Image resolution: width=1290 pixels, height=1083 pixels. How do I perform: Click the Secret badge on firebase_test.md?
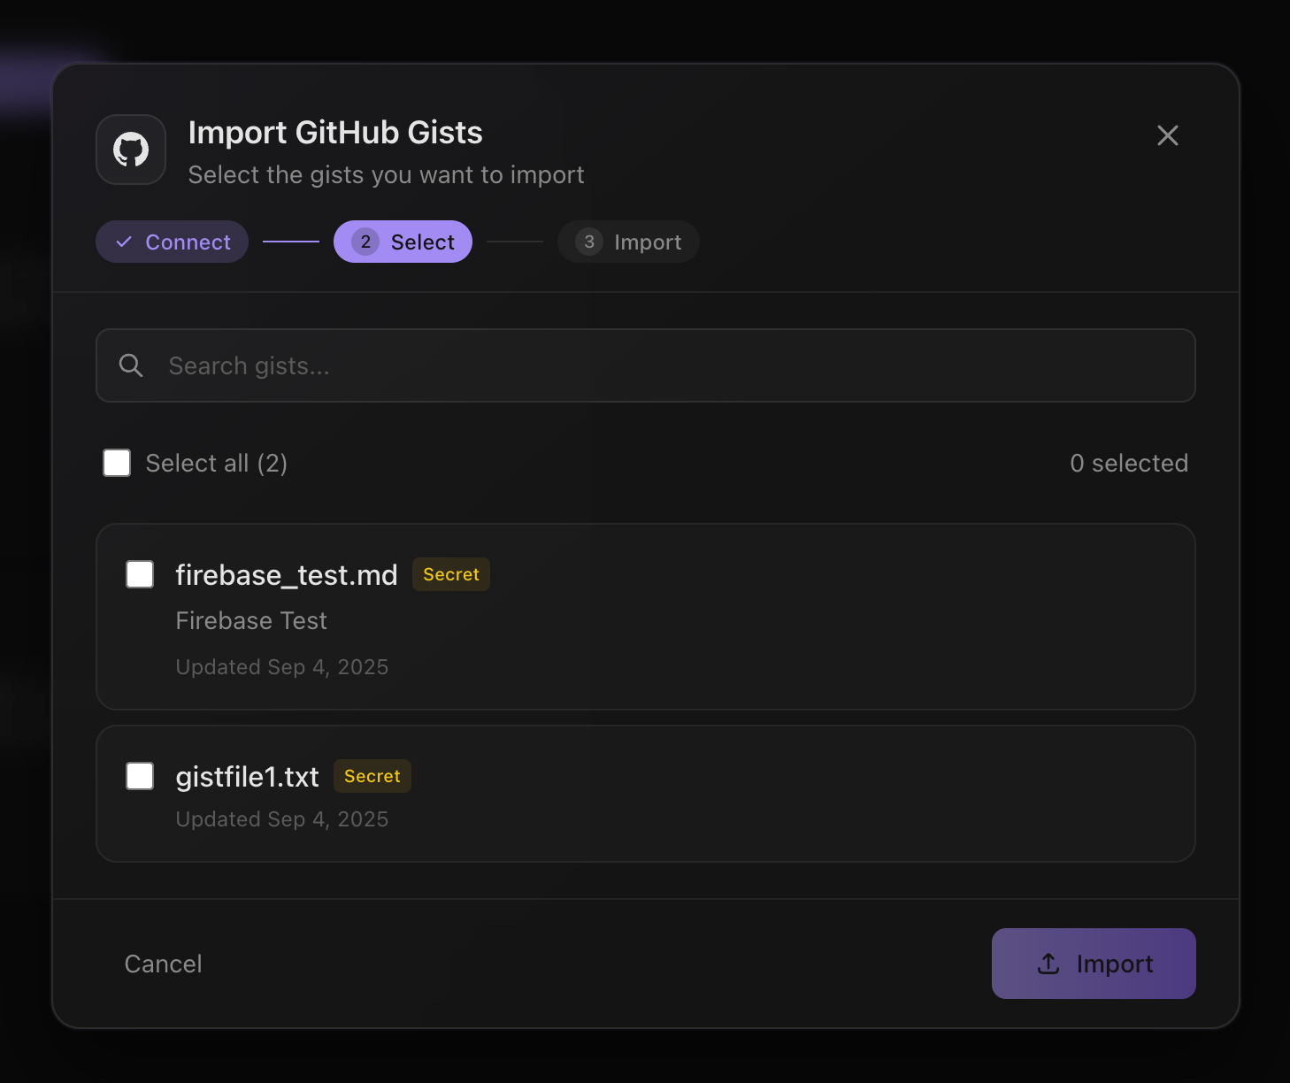tap(450, 573)
